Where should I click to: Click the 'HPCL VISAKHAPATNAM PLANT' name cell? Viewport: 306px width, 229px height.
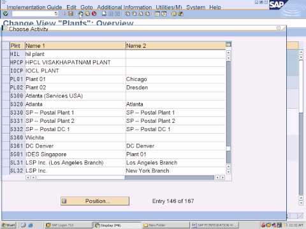tap(75, 62)
